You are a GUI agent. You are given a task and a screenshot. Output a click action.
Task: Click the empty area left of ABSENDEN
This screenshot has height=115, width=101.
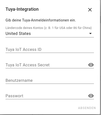point(40,108)
